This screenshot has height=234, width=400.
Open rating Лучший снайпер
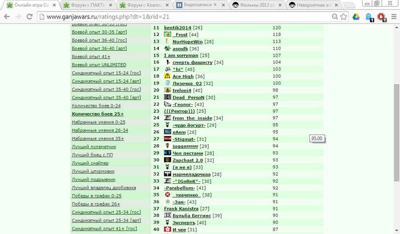point(90,163)
